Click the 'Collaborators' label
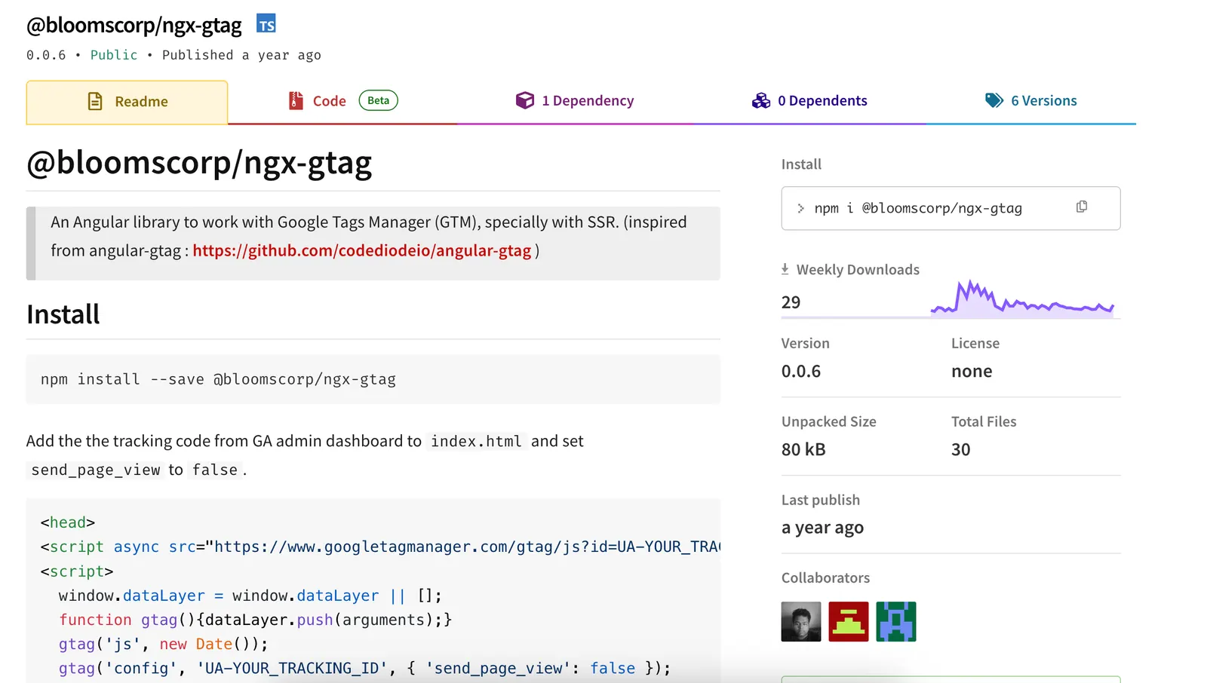 tap(825, 577)
